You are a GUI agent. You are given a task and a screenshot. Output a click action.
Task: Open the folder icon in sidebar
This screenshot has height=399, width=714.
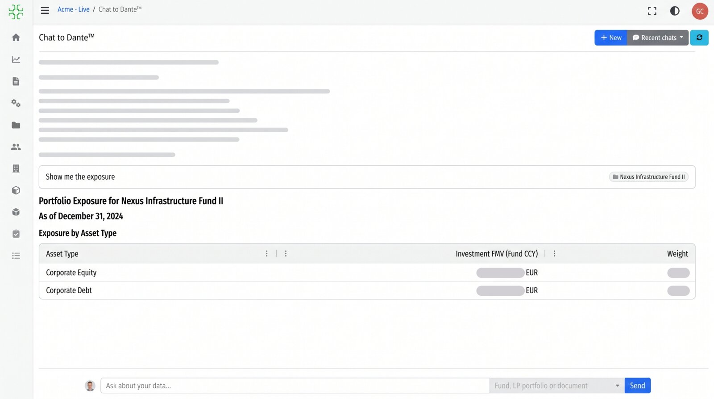coord(16,125)
